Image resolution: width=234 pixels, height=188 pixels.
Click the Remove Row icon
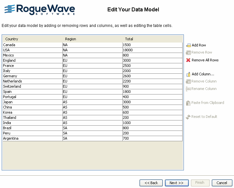click(188, 53)
